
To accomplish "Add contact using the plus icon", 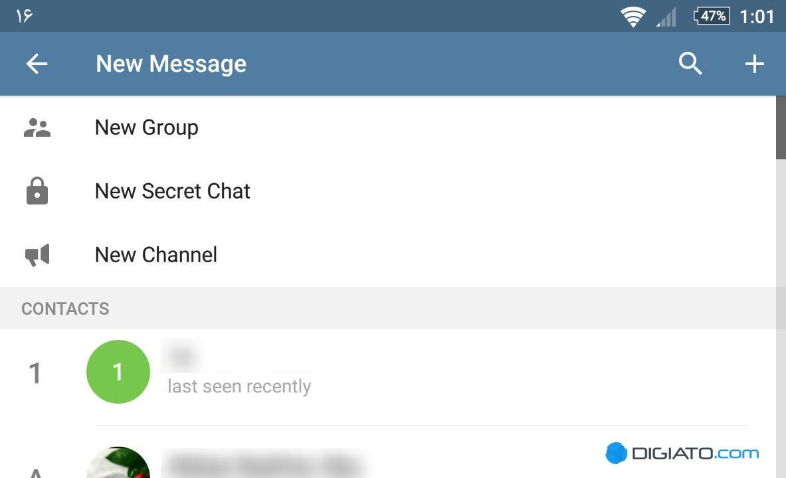I will 754,64.
